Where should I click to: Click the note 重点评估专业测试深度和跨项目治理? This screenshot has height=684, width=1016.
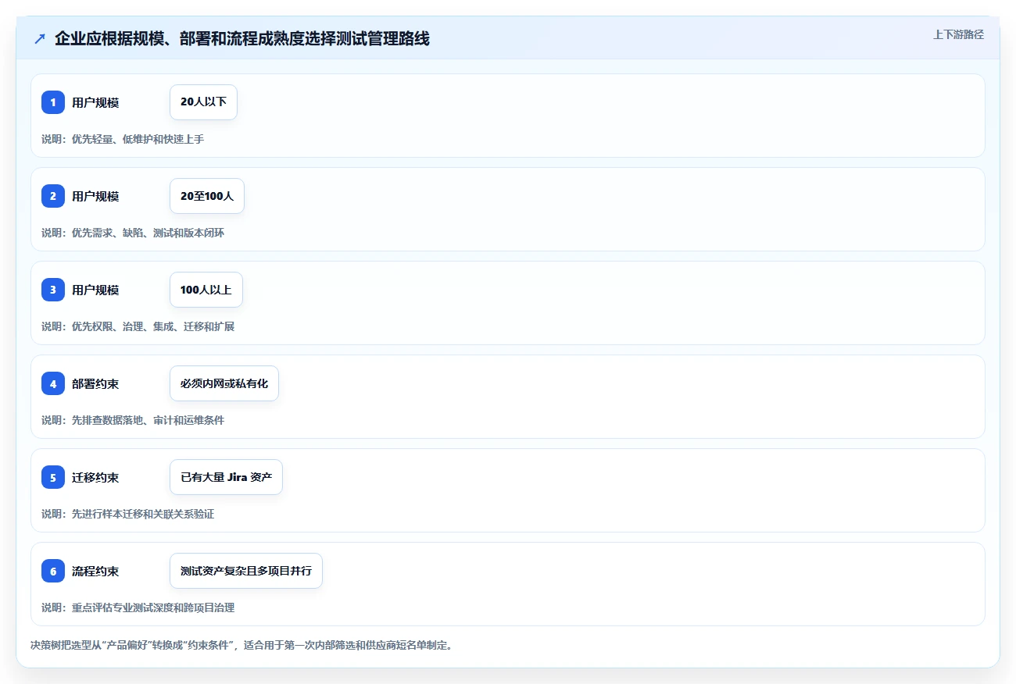(x=153, y=607)
